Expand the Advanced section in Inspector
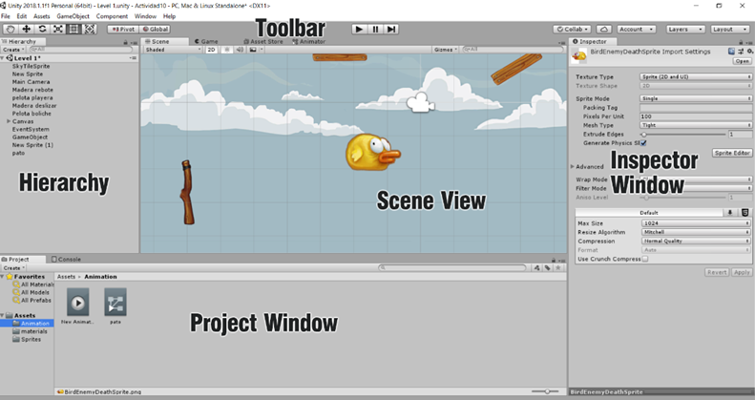This screenshot has width=755, height=400. click(573, 166)
